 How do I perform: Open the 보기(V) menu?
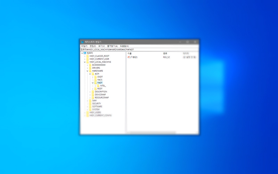[101, 46]
